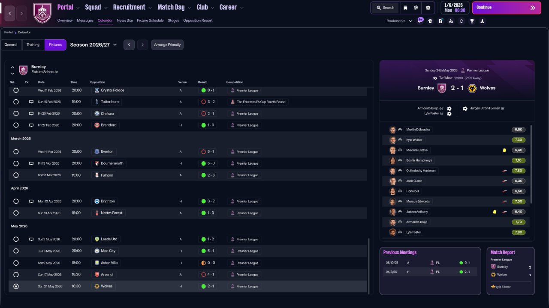
Task: Select the Nottm Forest fixture radio button
Action: click(x=16, y=213)
